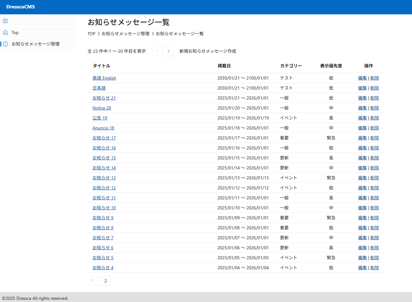The image size is (412, 302).
Task: Click the previous page left chevron
Action: coord(157,51)
